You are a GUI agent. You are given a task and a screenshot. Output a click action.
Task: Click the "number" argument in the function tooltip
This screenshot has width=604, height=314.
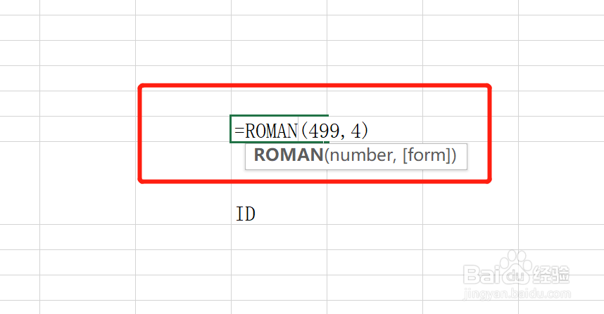[x=358, y=155]
